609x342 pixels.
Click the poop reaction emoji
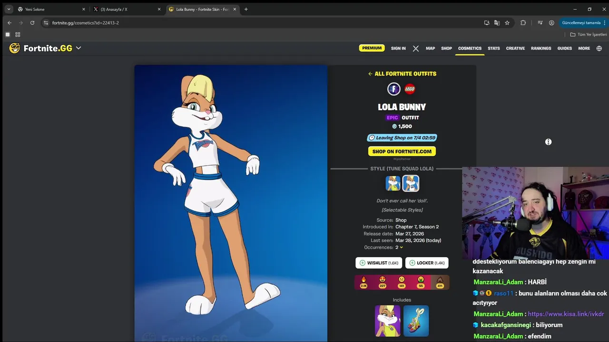coord(440,282)
